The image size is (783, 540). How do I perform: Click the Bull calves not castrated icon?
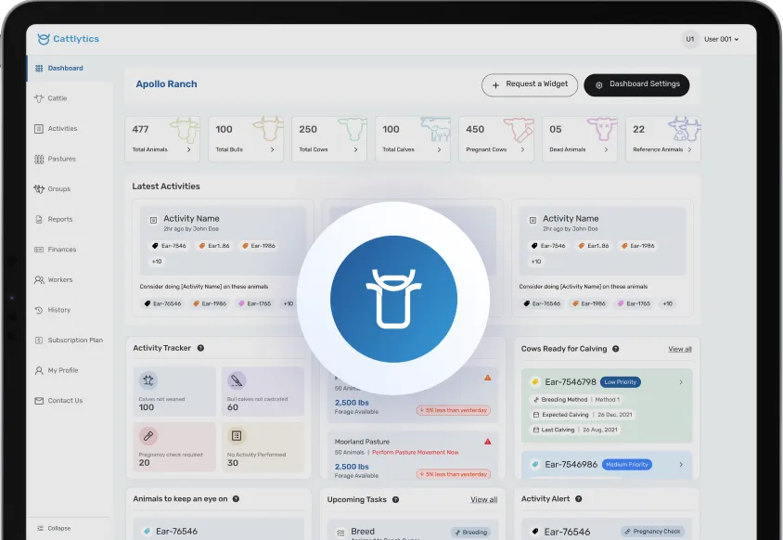(237, 380)
